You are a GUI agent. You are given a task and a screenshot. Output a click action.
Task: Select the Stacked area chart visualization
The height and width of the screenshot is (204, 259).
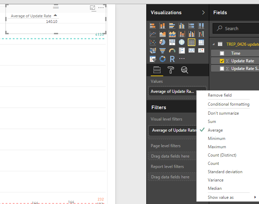pyautogui.click(x=172, y=34)
